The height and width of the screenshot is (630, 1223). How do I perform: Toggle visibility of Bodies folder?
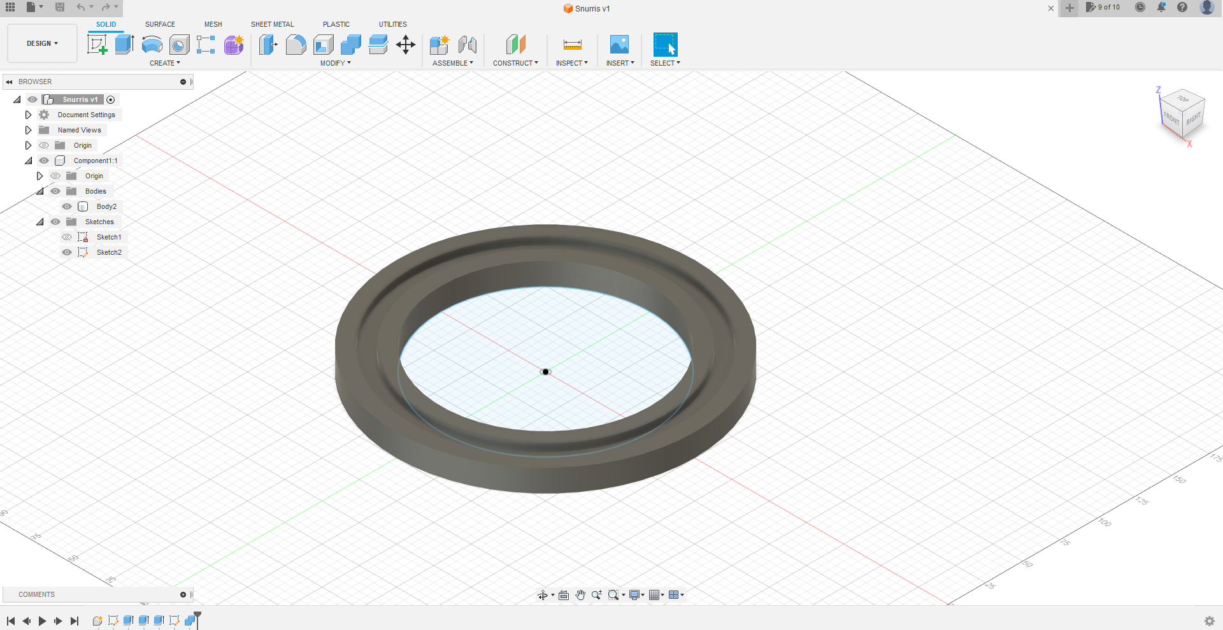(x=55, y=191)
